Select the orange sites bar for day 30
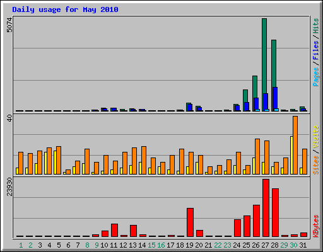Image resolution: width=323 pixels, height=252 pixels. pos(295,145)
